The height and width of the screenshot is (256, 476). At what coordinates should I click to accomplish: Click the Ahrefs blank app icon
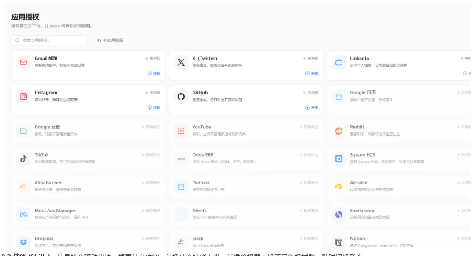[181, 215]
